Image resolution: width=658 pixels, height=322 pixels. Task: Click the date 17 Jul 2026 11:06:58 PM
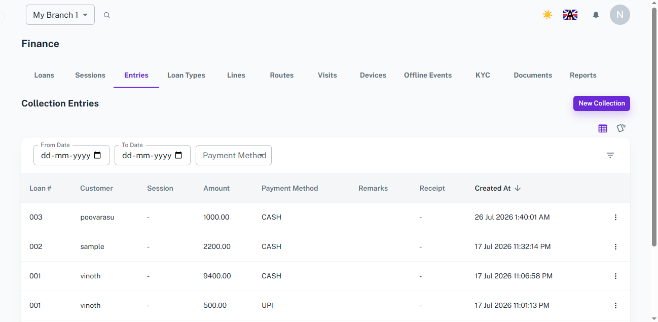tap(514, 276)
